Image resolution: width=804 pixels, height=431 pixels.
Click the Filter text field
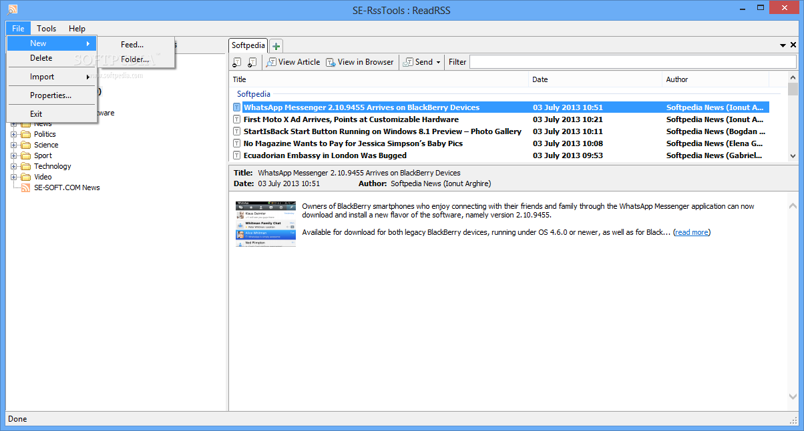[632, 62]
